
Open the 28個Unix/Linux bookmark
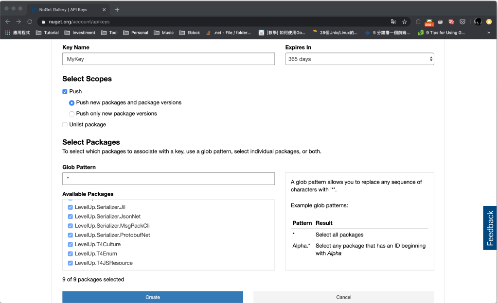click(x=335, y=33)
